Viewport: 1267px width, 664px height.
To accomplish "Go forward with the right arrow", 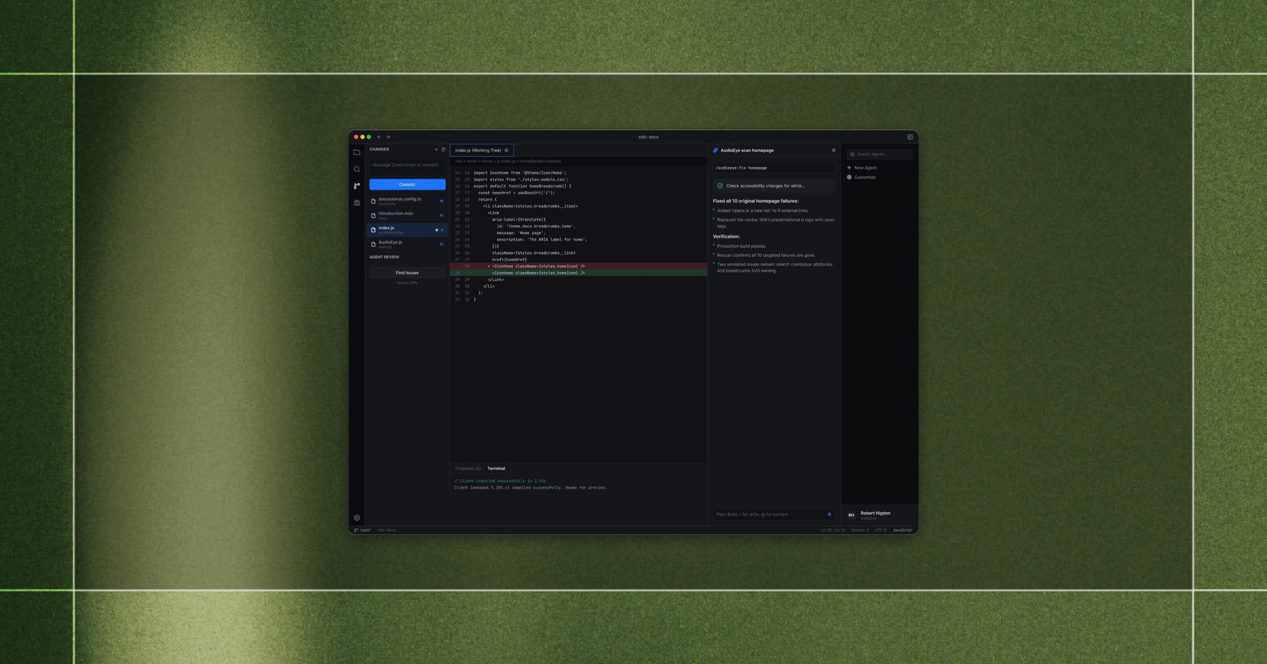I will coord(388,137).
